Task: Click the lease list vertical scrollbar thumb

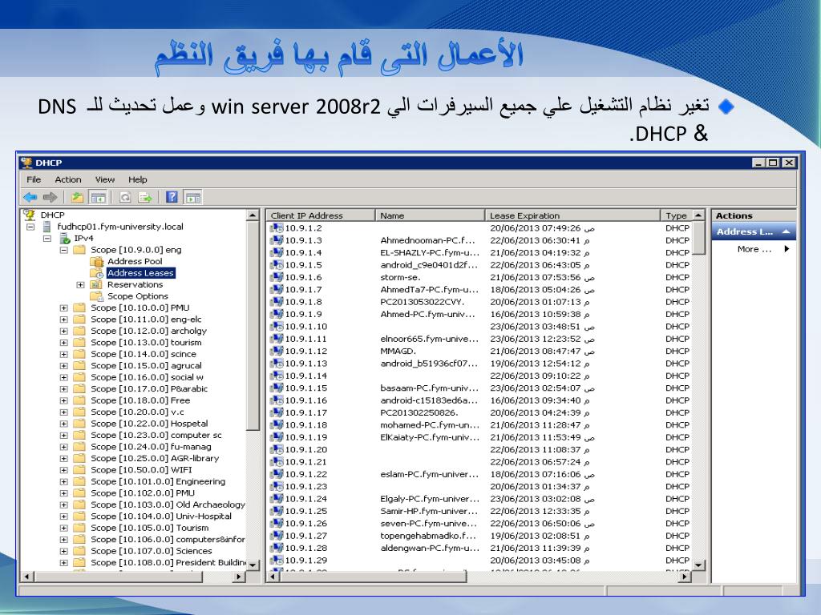Action: [698, 237]
